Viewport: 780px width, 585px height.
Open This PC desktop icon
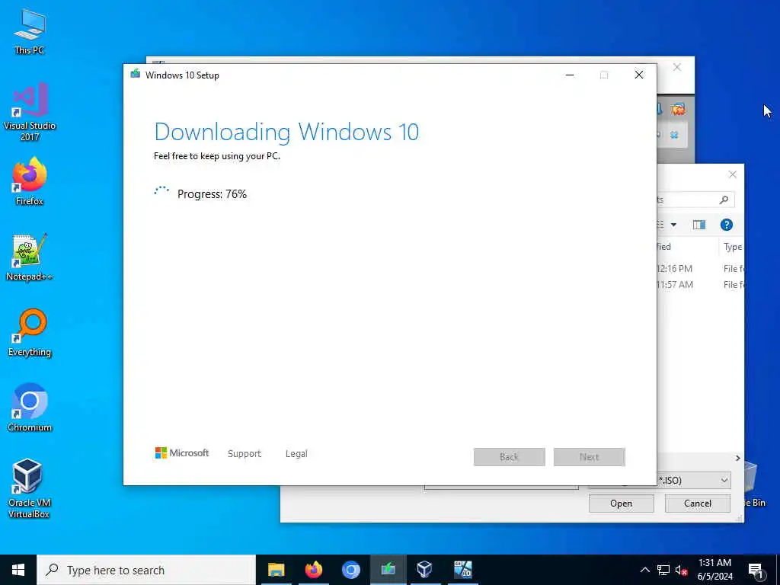(30, 30)
